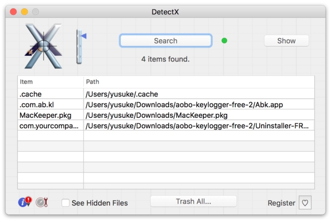
Task: Click the Search button
Action: [165, 41]
